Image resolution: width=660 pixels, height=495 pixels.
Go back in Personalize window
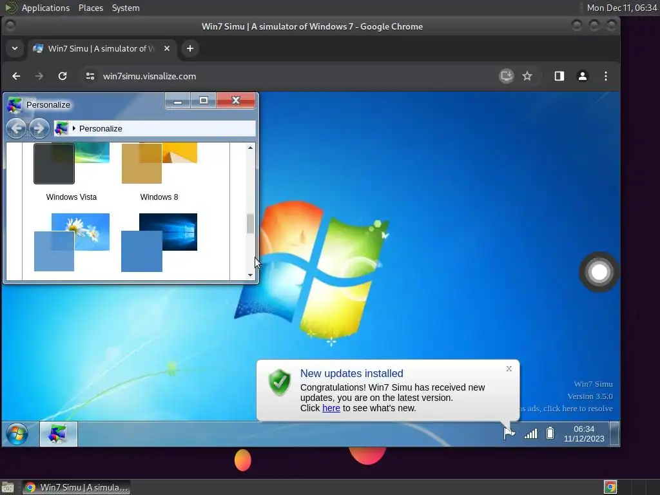(x=16, y=128)
